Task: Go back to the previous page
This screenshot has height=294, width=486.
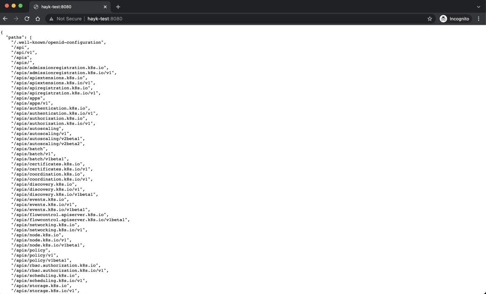Action: click(x=5, y=19)
